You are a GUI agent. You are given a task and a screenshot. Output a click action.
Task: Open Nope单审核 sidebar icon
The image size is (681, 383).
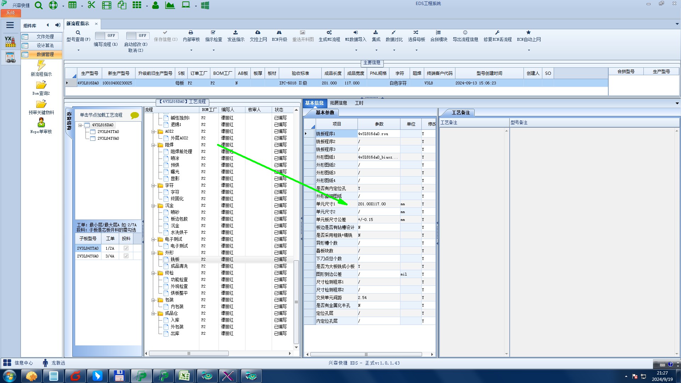click(x=41, y=123)
